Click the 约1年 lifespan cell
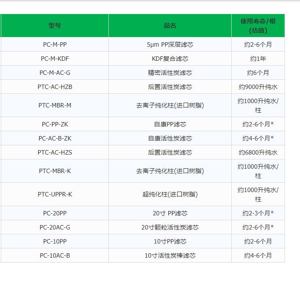This screenshot has height=281, width=300. point(258,59)
